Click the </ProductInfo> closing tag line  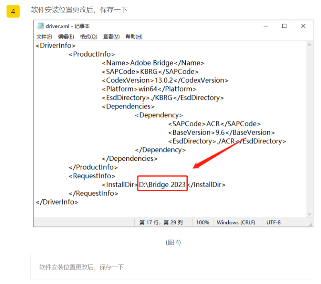93,167
